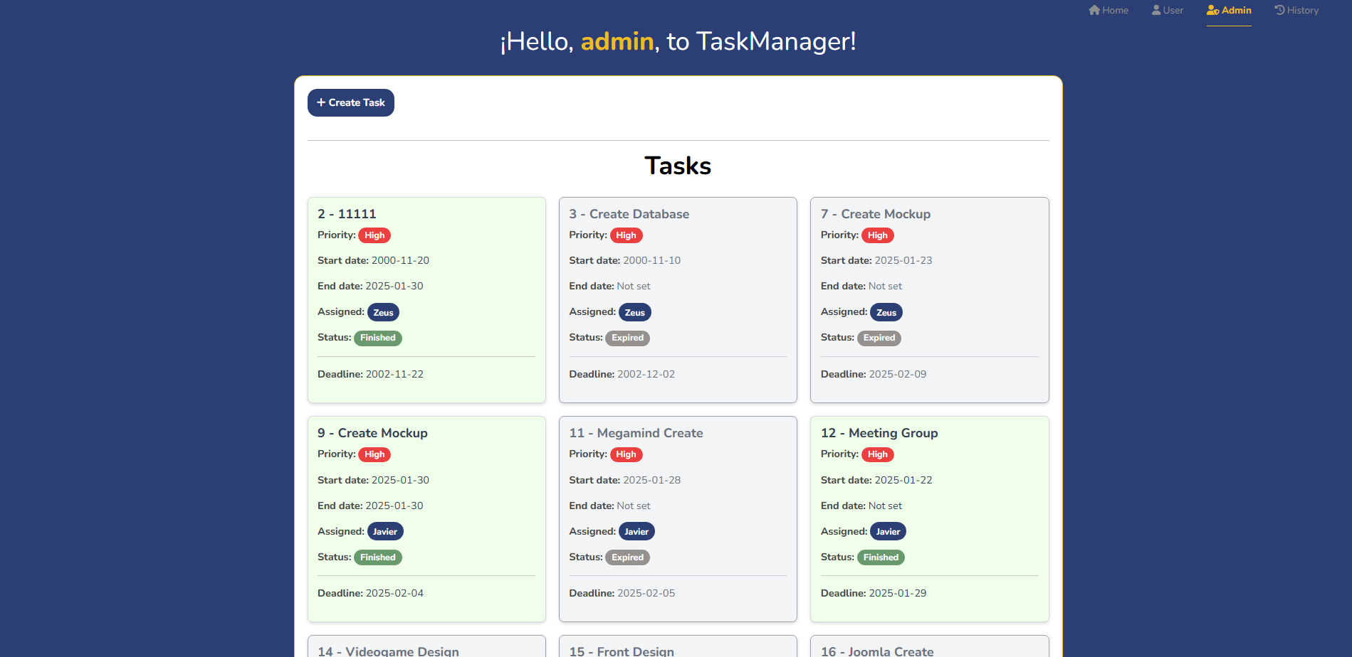Go to the Home menu item
Viewport: 1352px width, 657px height.
1109,10
